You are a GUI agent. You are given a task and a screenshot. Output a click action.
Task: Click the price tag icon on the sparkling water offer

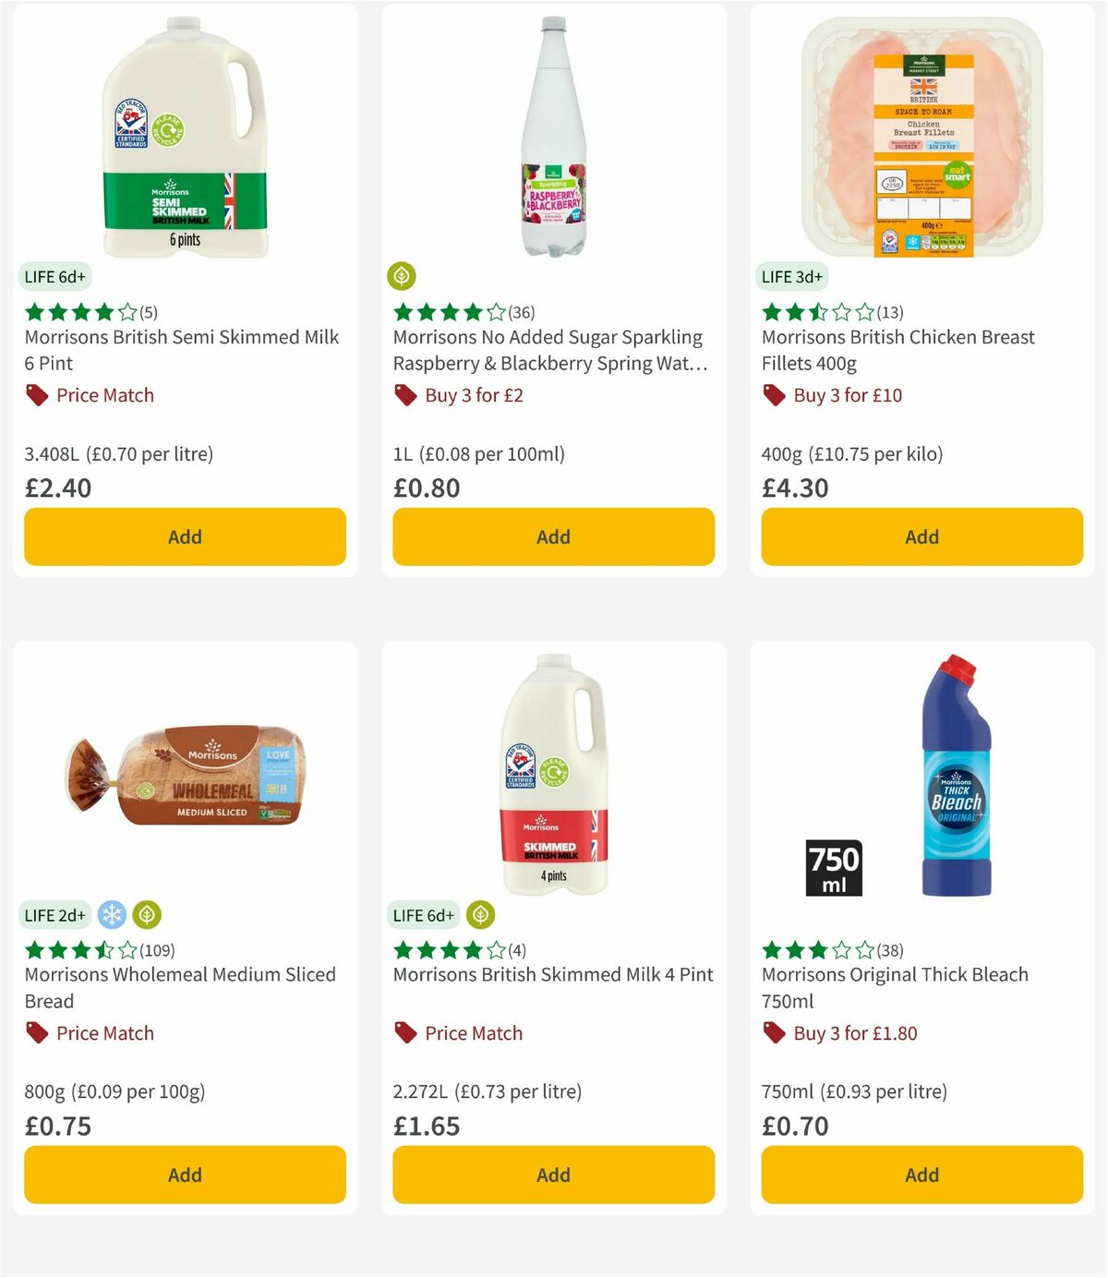(405, 394)
